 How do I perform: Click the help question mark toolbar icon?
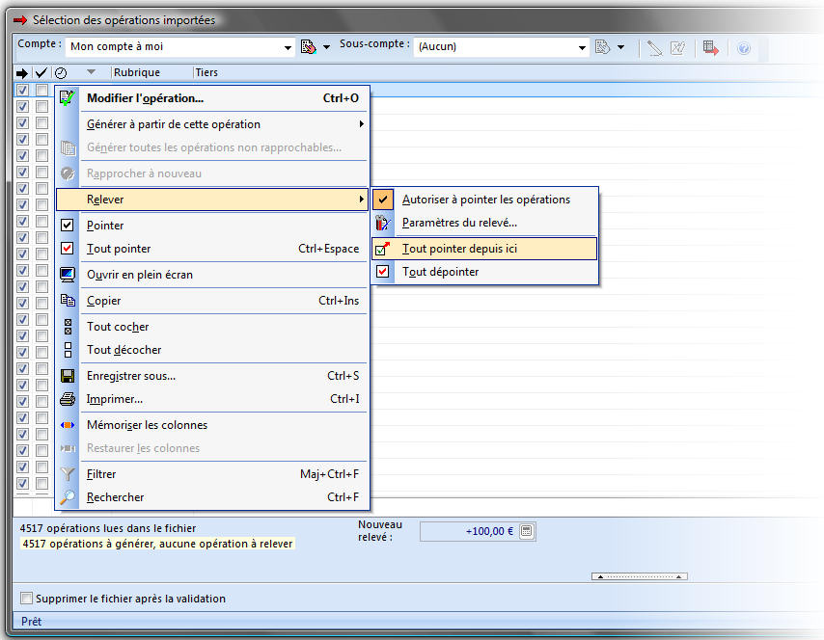pyautogui.click(x=744, y=47)
